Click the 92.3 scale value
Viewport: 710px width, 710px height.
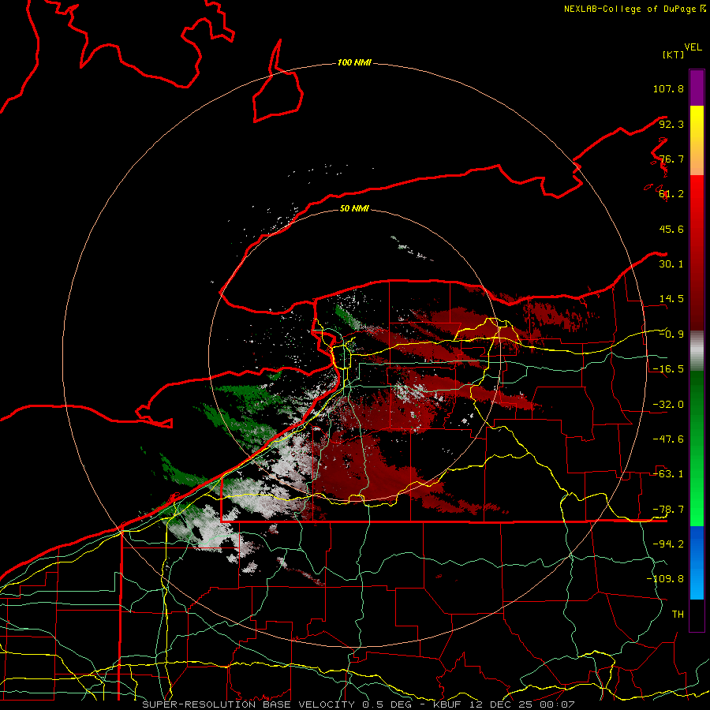coord(671,124)
